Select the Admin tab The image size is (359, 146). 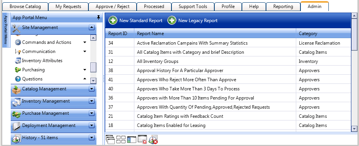tap(314, 6)
